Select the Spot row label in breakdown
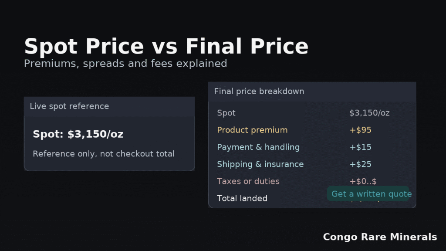Viewport: 446px width, 251px height. pos(226,113)
